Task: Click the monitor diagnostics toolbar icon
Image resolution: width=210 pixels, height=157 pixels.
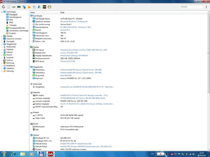Action: [24, 7]
